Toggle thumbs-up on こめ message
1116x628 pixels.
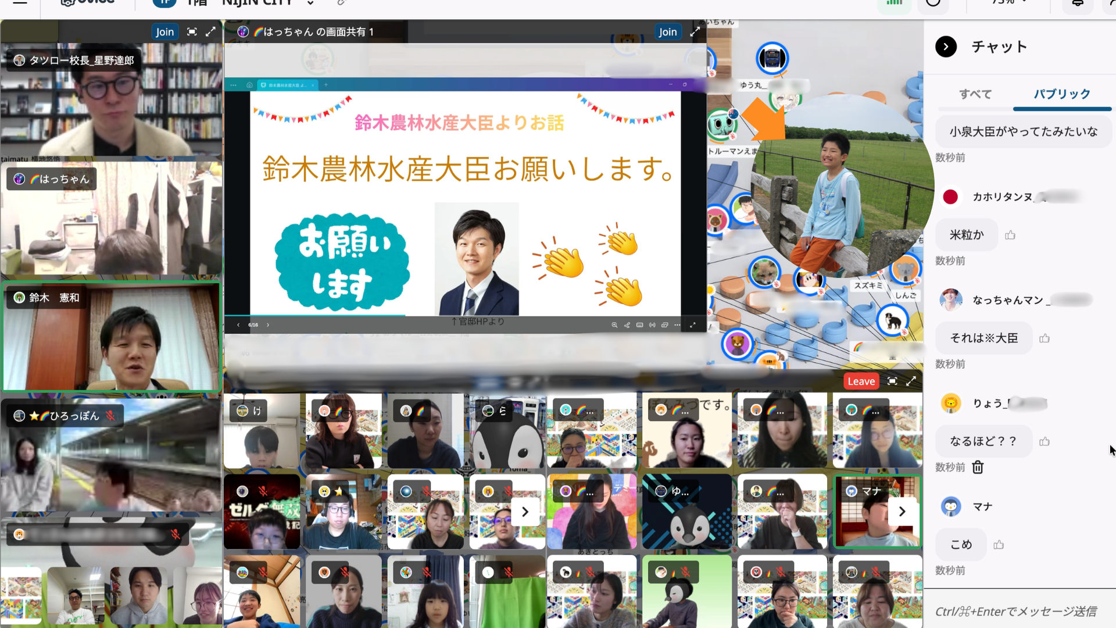pos(999,544)
